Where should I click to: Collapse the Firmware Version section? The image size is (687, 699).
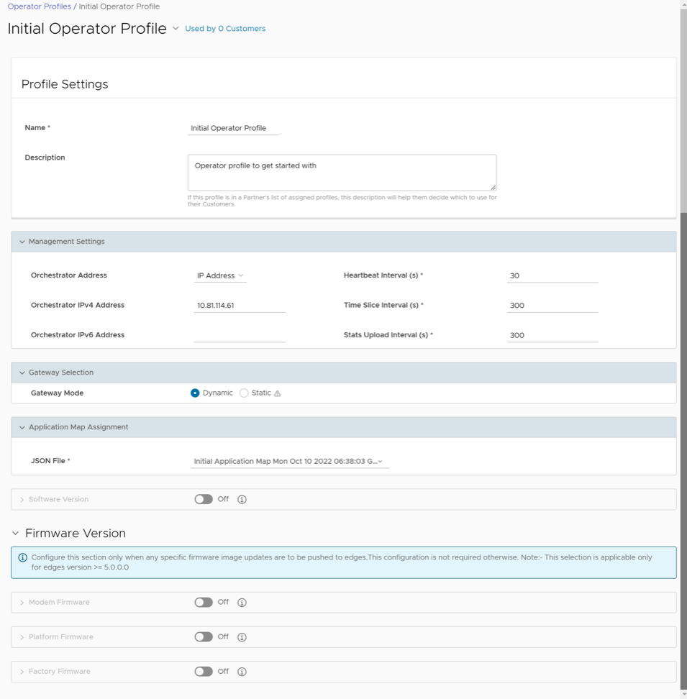coord(17,533)
